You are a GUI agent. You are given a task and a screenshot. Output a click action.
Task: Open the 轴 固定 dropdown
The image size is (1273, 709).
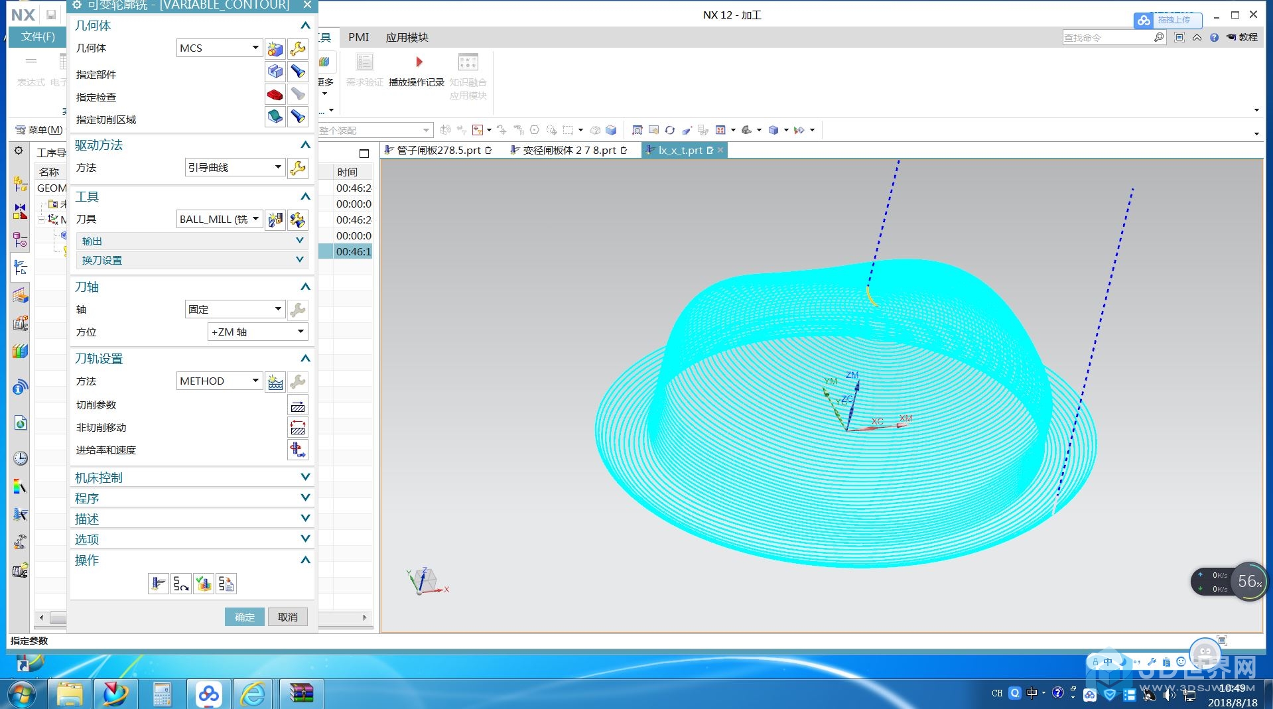(x=235, y=309)
